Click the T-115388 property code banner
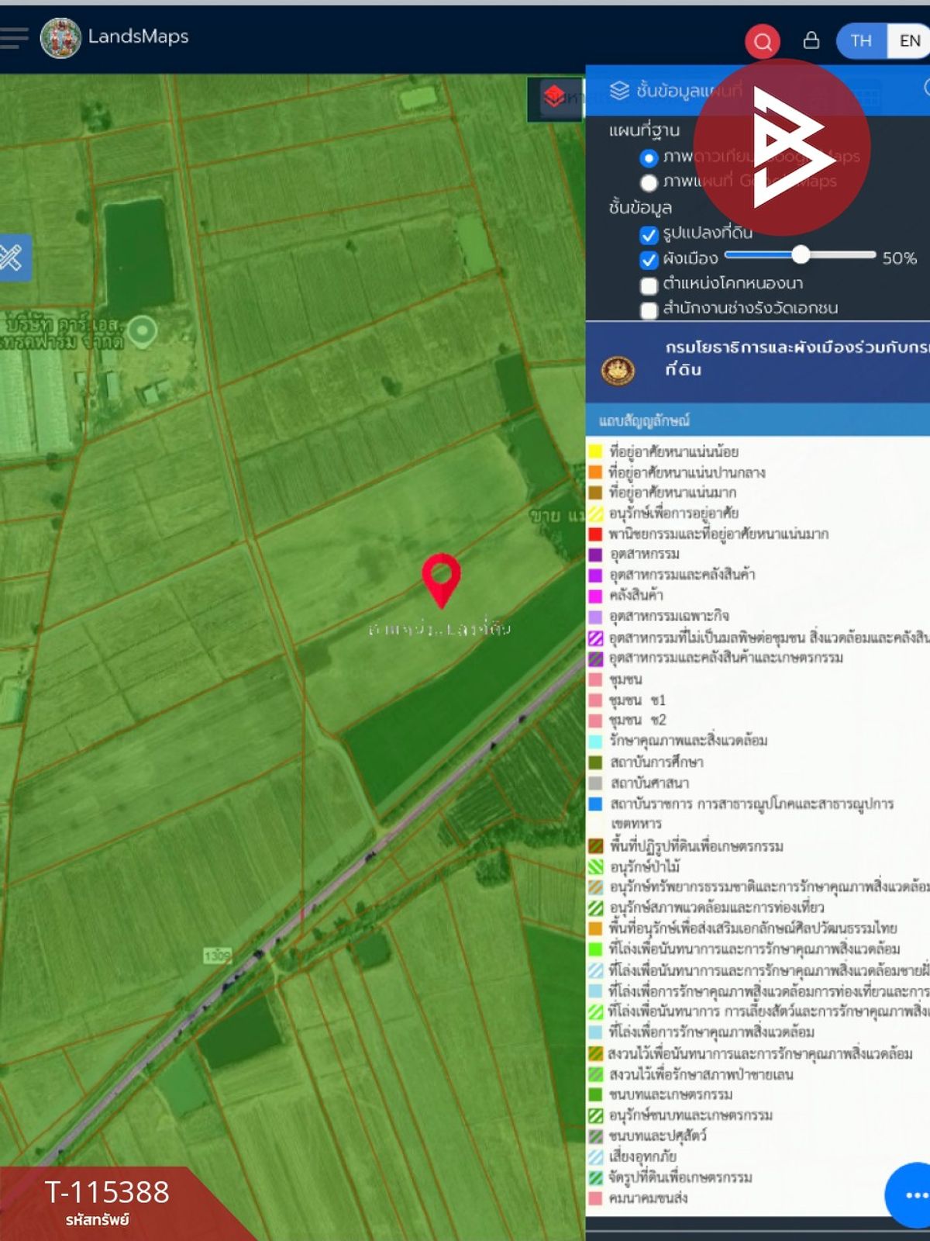Image resolution: width=930 pixels, height=1241 pixels. click(x=107, y=1202)
